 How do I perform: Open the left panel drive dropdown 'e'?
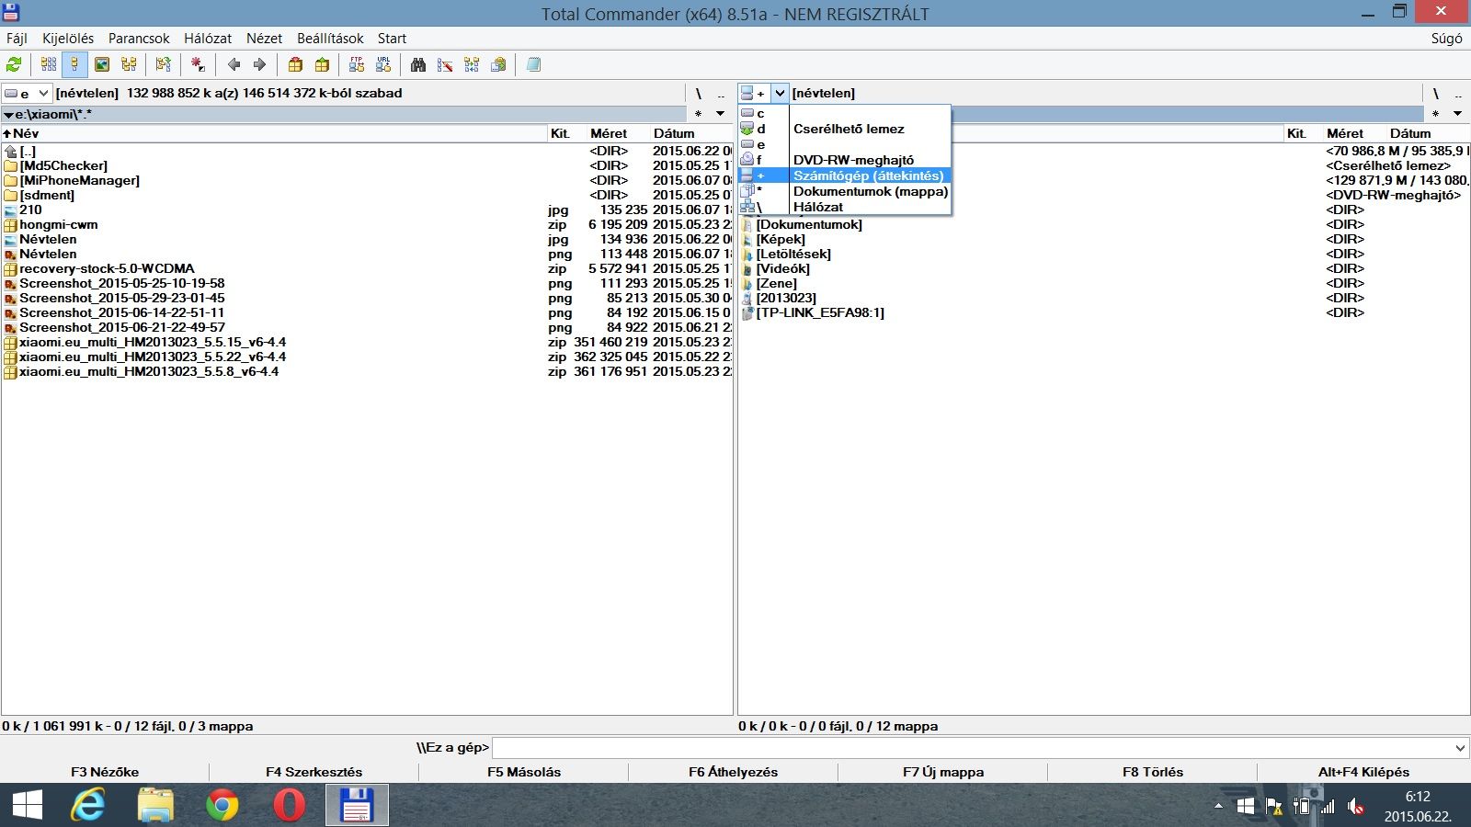coord(27,93)
